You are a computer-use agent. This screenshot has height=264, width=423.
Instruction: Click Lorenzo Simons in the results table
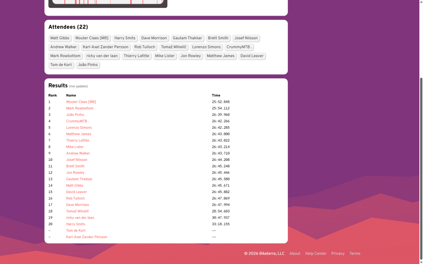pos(79,128)
